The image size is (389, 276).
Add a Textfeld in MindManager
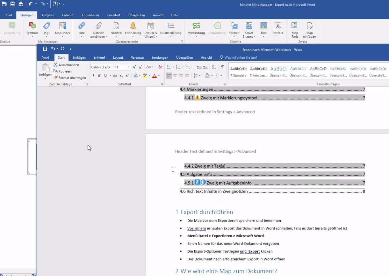(277, 29)
